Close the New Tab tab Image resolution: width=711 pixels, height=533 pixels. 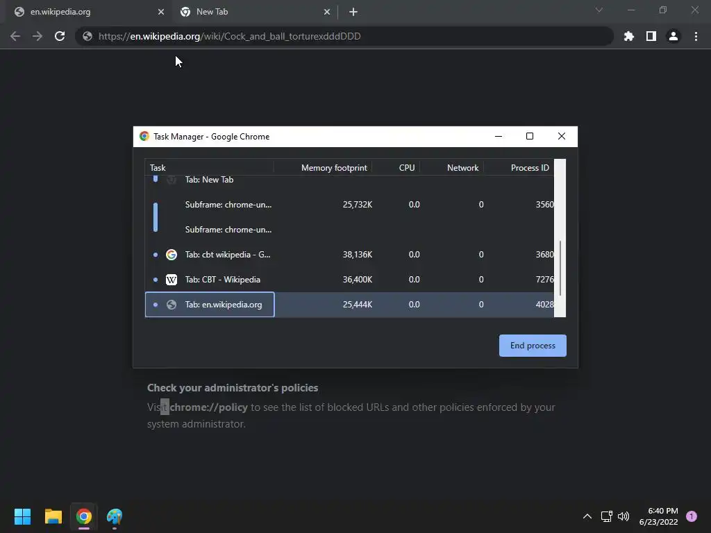[x=327, y=12]
